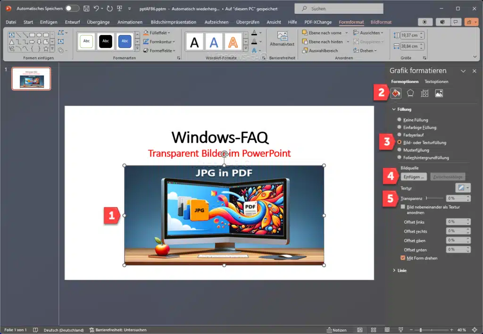Enable Bild nebeneinander als Textur anordnen
483x334 pixels.
point(403,207)
